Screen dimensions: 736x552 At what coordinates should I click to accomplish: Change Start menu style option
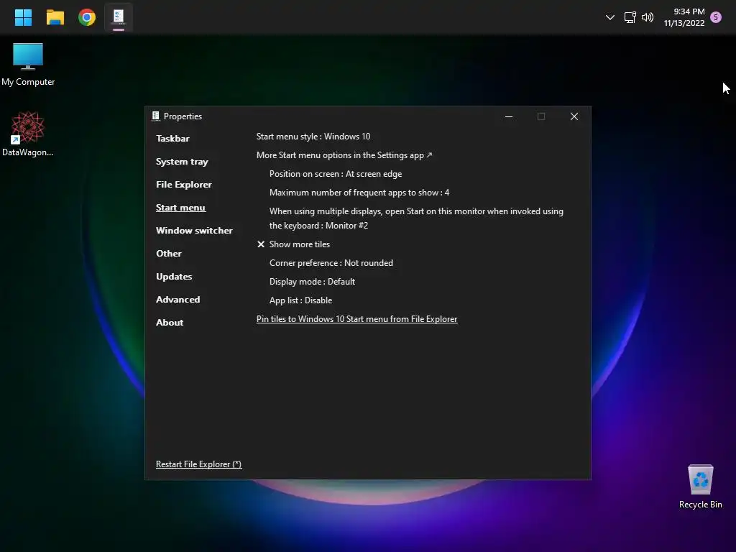tap(313, 137)
